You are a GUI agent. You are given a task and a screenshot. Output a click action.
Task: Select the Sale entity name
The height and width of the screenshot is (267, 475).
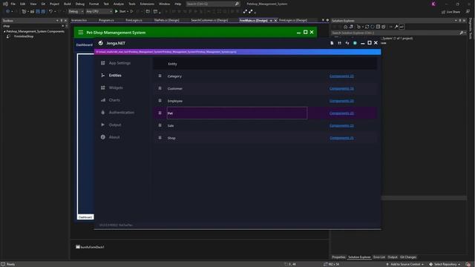point(171,125)
